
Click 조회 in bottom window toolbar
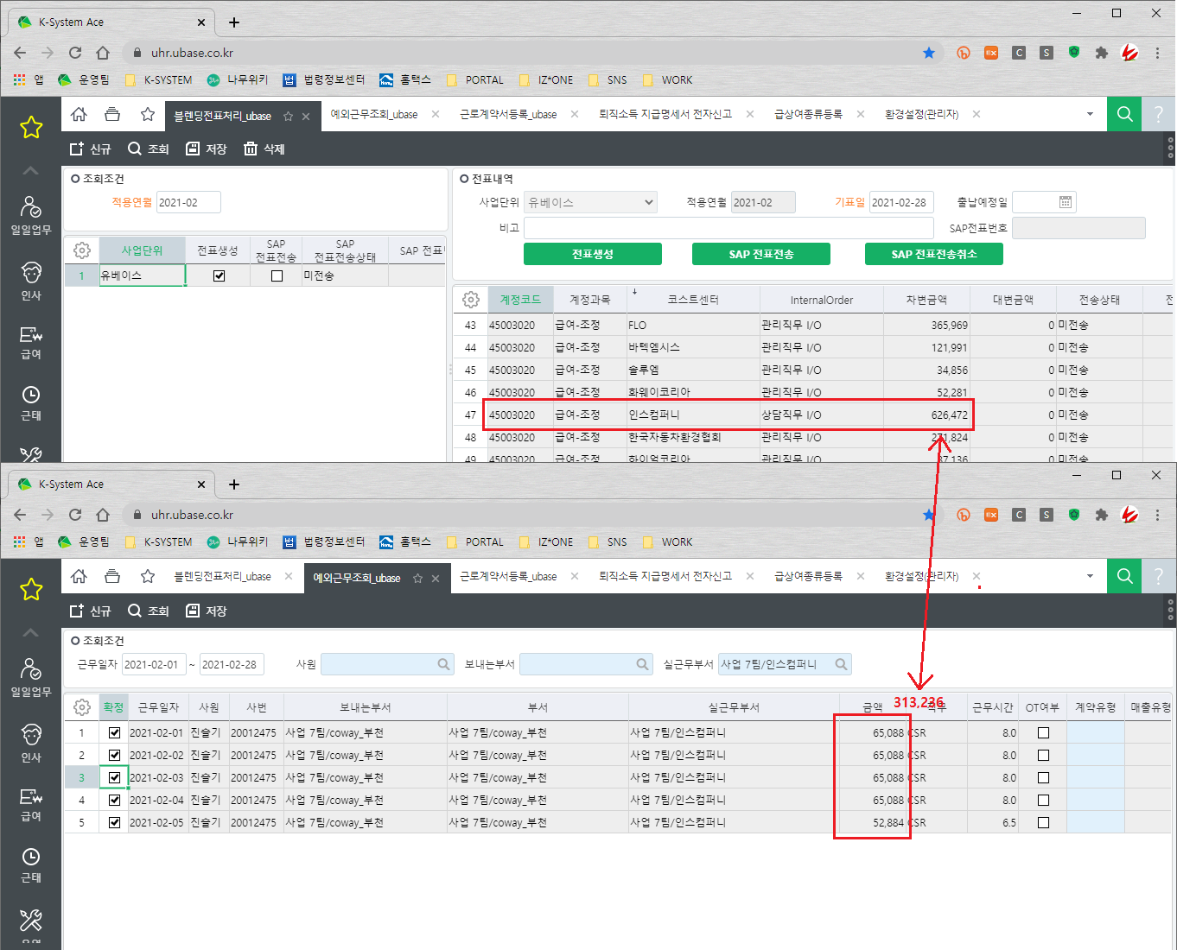[x=149, y=611]
